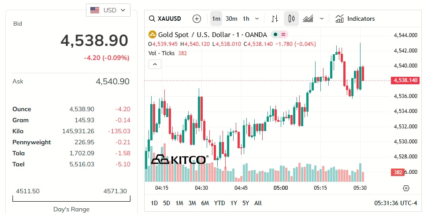Image resolution: width=424 pixels, height=214 pixels.
Task: Open the XAUUSD symbol search
Action: (x=165, y=19)
